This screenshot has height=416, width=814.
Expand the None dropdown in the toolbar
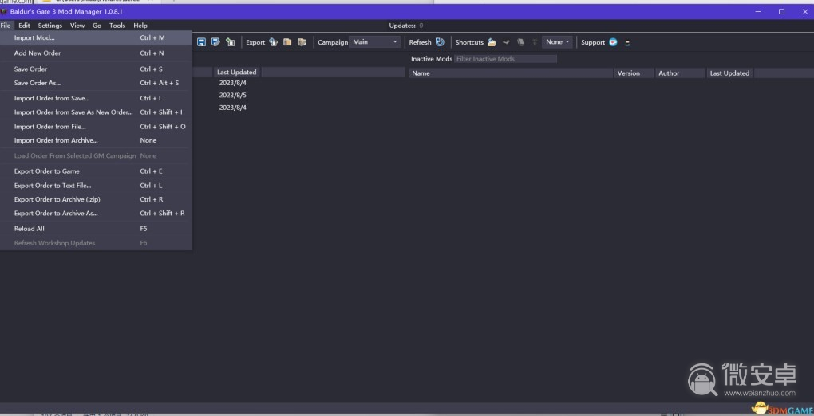tap(557, 42)
